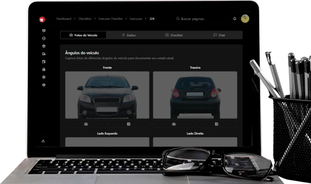Select the truck sidebar icon
The height and width of the screenshot is (184, 311).
pyautogui.click(x=43, y=54)
